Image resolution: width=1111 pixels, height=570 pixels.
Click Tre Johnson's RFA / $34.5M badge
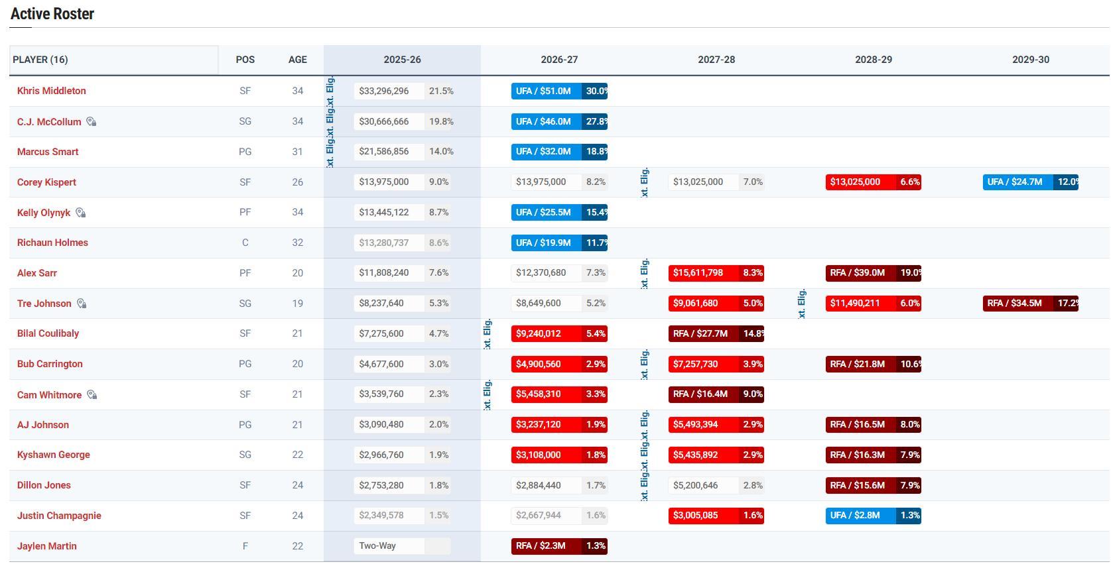point(1016,304)
